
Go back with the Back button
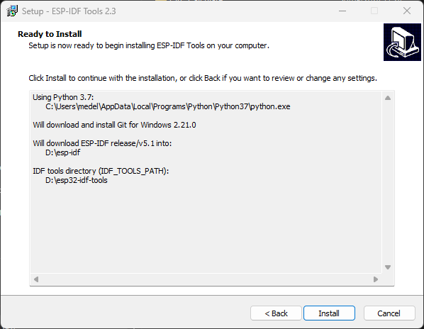point(276,313)
